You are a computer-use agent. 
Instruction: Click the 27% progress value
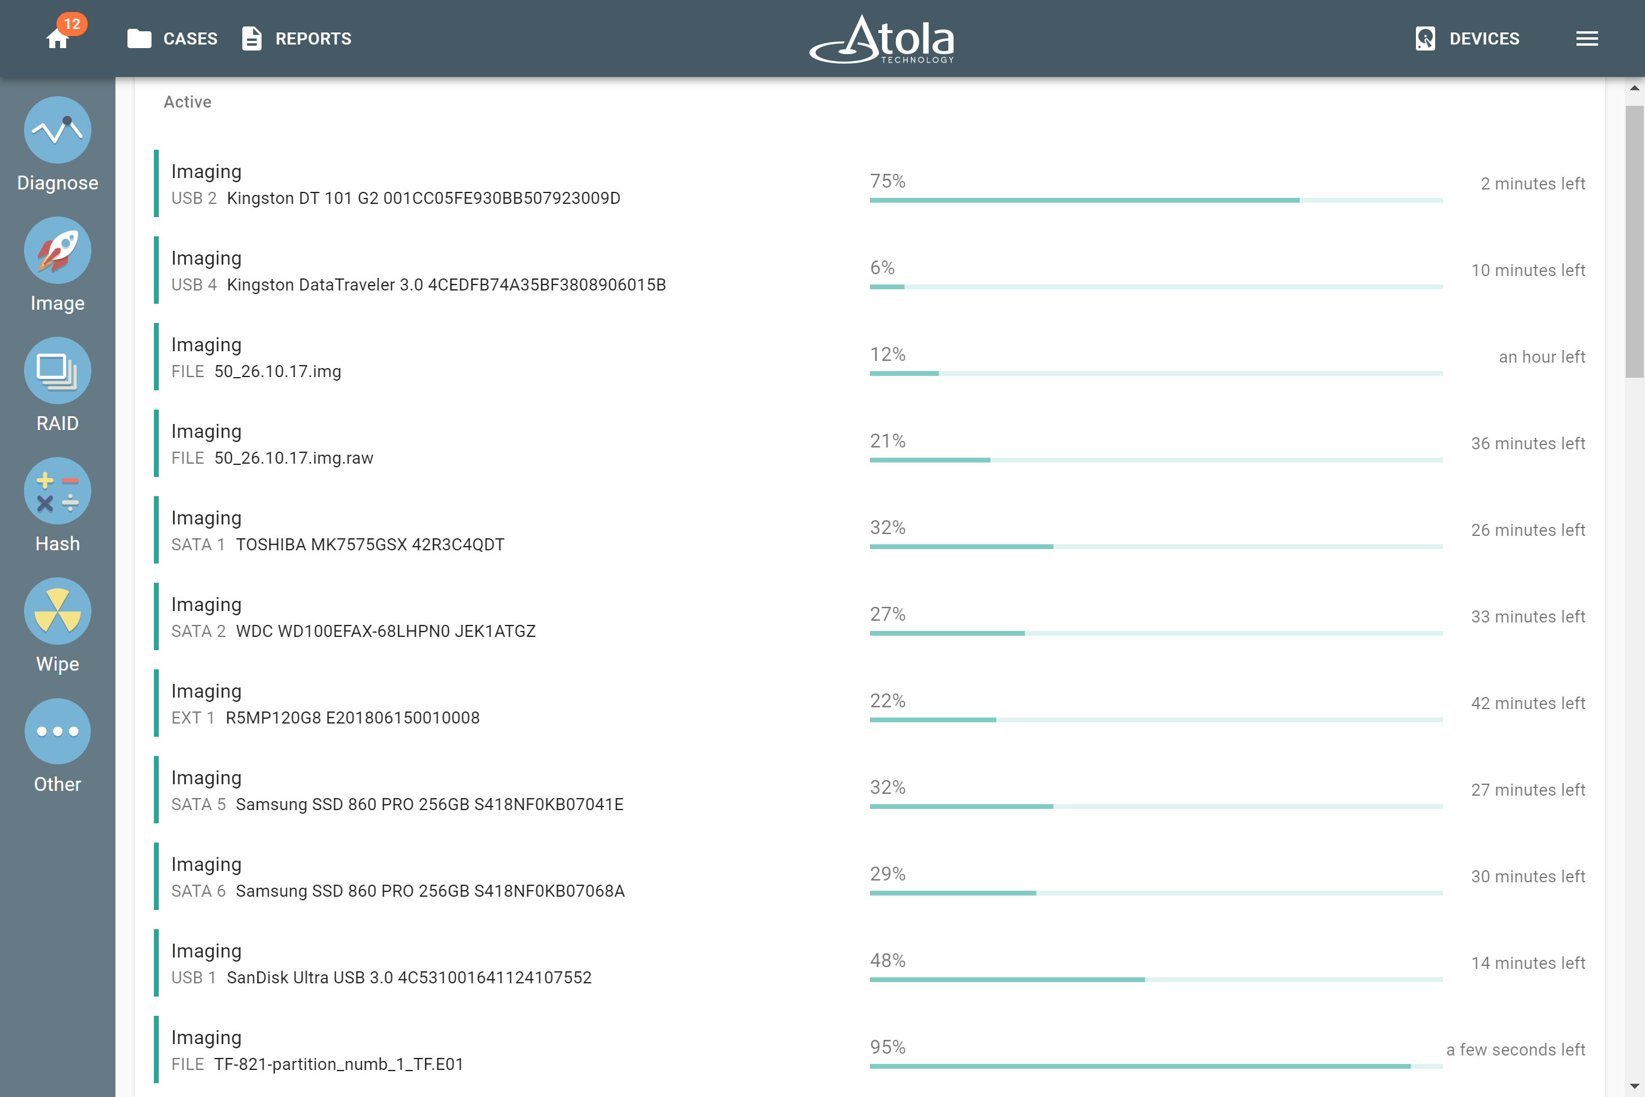click(887, 614)
